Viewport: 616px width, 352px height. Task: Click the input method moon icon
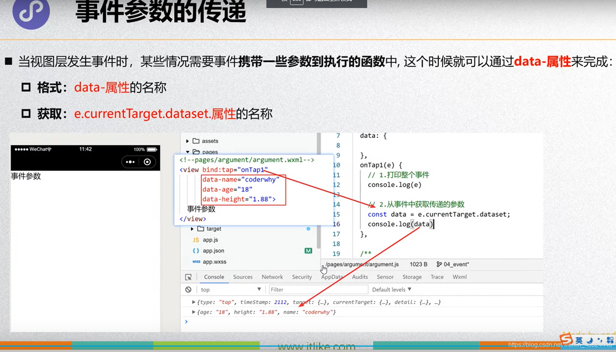pos(590,340)
